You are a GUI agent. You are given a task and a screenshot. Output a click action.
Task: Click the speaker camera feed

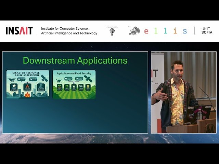pos(184,92)
